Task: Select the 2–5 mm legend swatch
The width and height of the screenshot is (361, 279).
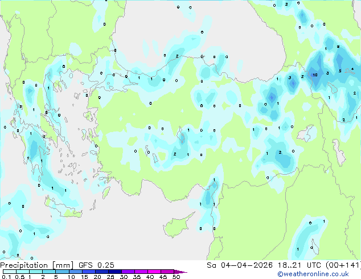Action: (49, 272)
